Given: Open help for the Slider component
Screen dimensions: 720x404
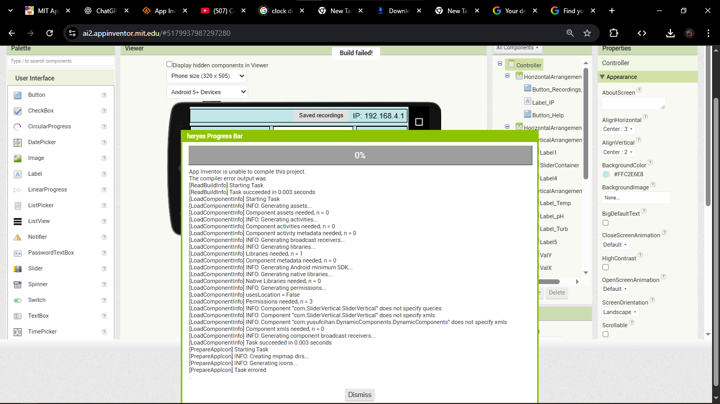Looking at the screenshot, I should coord(104,269).
